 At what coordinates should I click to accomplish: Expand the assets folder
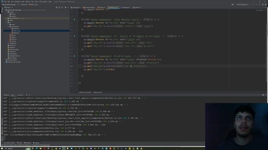point(8,25)
